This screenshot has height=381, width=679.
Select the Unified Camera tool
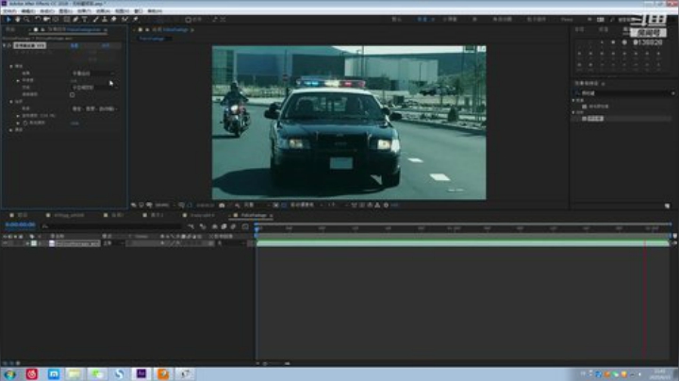tap(46, 20)
